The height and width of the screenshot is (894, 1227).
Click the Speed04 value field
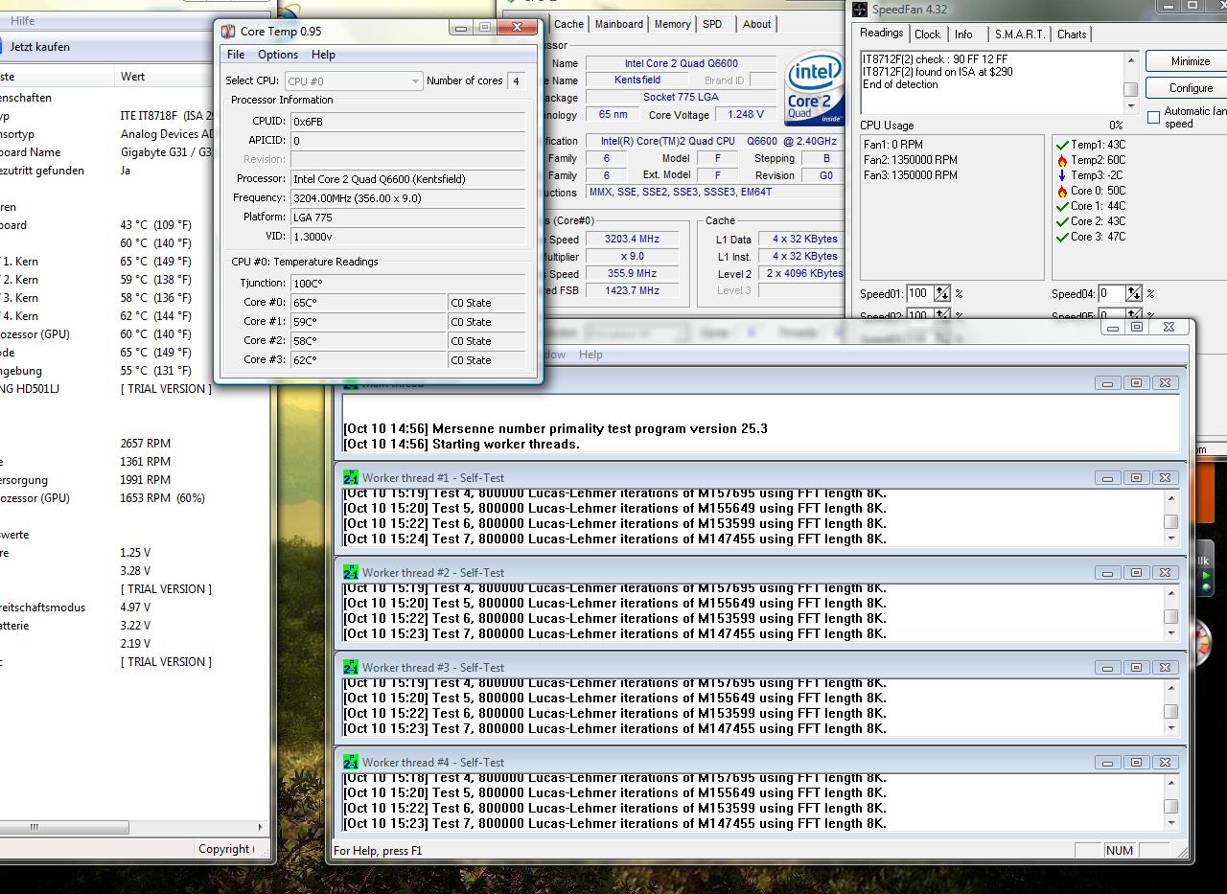[1111, 294]
